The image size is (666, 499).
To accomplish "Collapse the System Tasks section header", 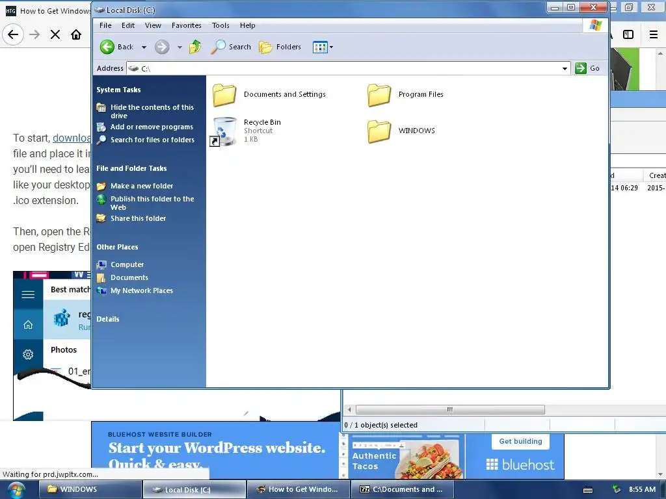I will (118, 90).
